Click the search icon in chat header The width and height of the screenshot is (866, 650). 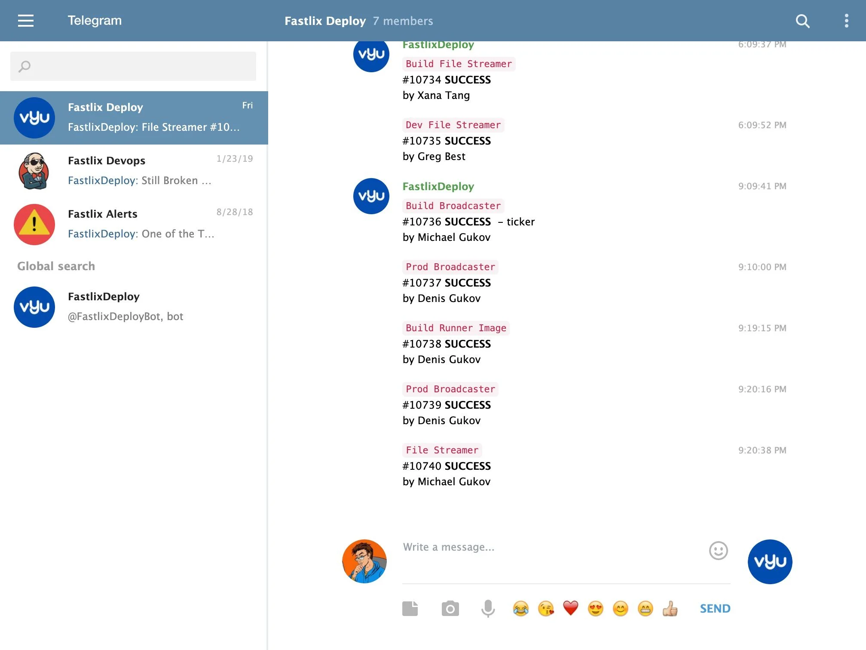(x=802, y=21)
